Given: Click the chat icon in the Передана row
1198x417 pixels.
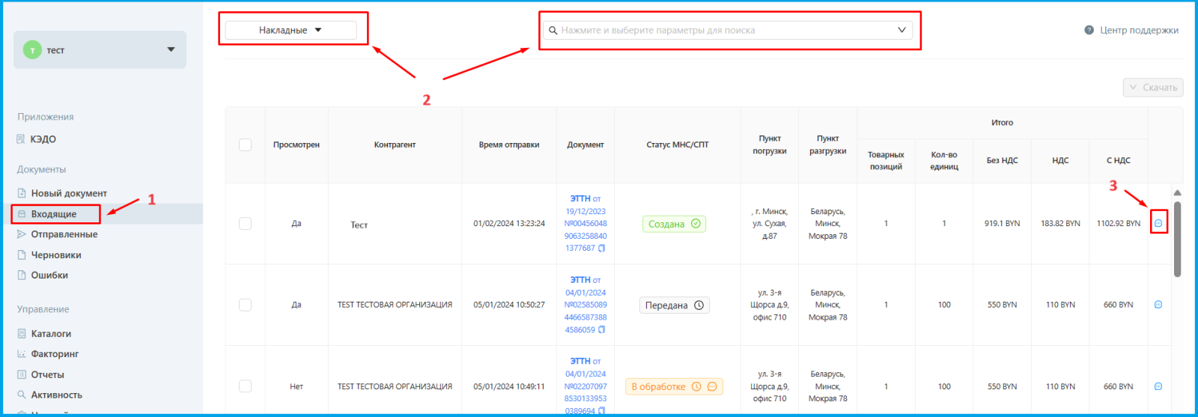Looking at the screenshot, I should point(1158,305).
